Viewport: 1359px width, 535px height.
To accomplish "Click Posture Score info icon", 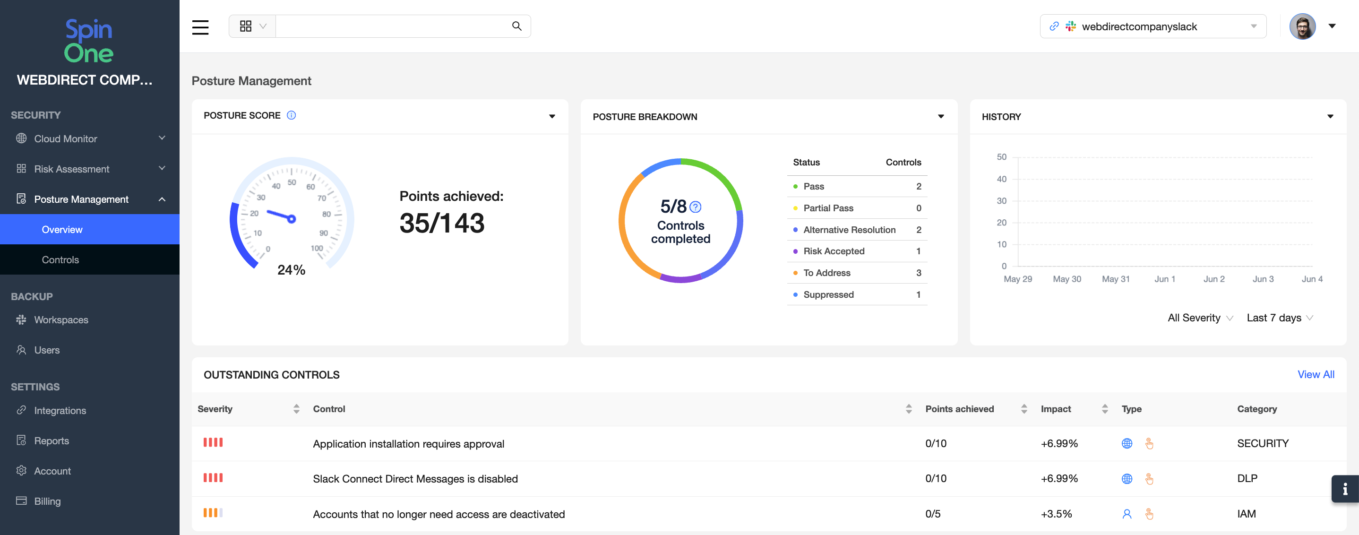I will pos(291,115).
